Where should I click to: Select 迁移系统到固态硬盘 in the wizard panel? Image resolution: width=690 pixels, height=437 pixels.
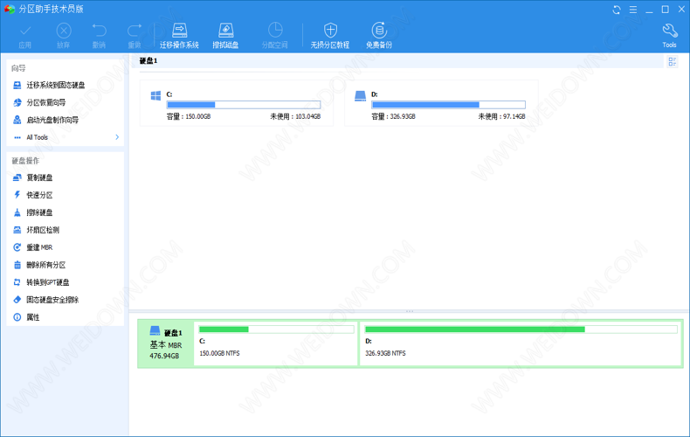click(x=55, y=85)
